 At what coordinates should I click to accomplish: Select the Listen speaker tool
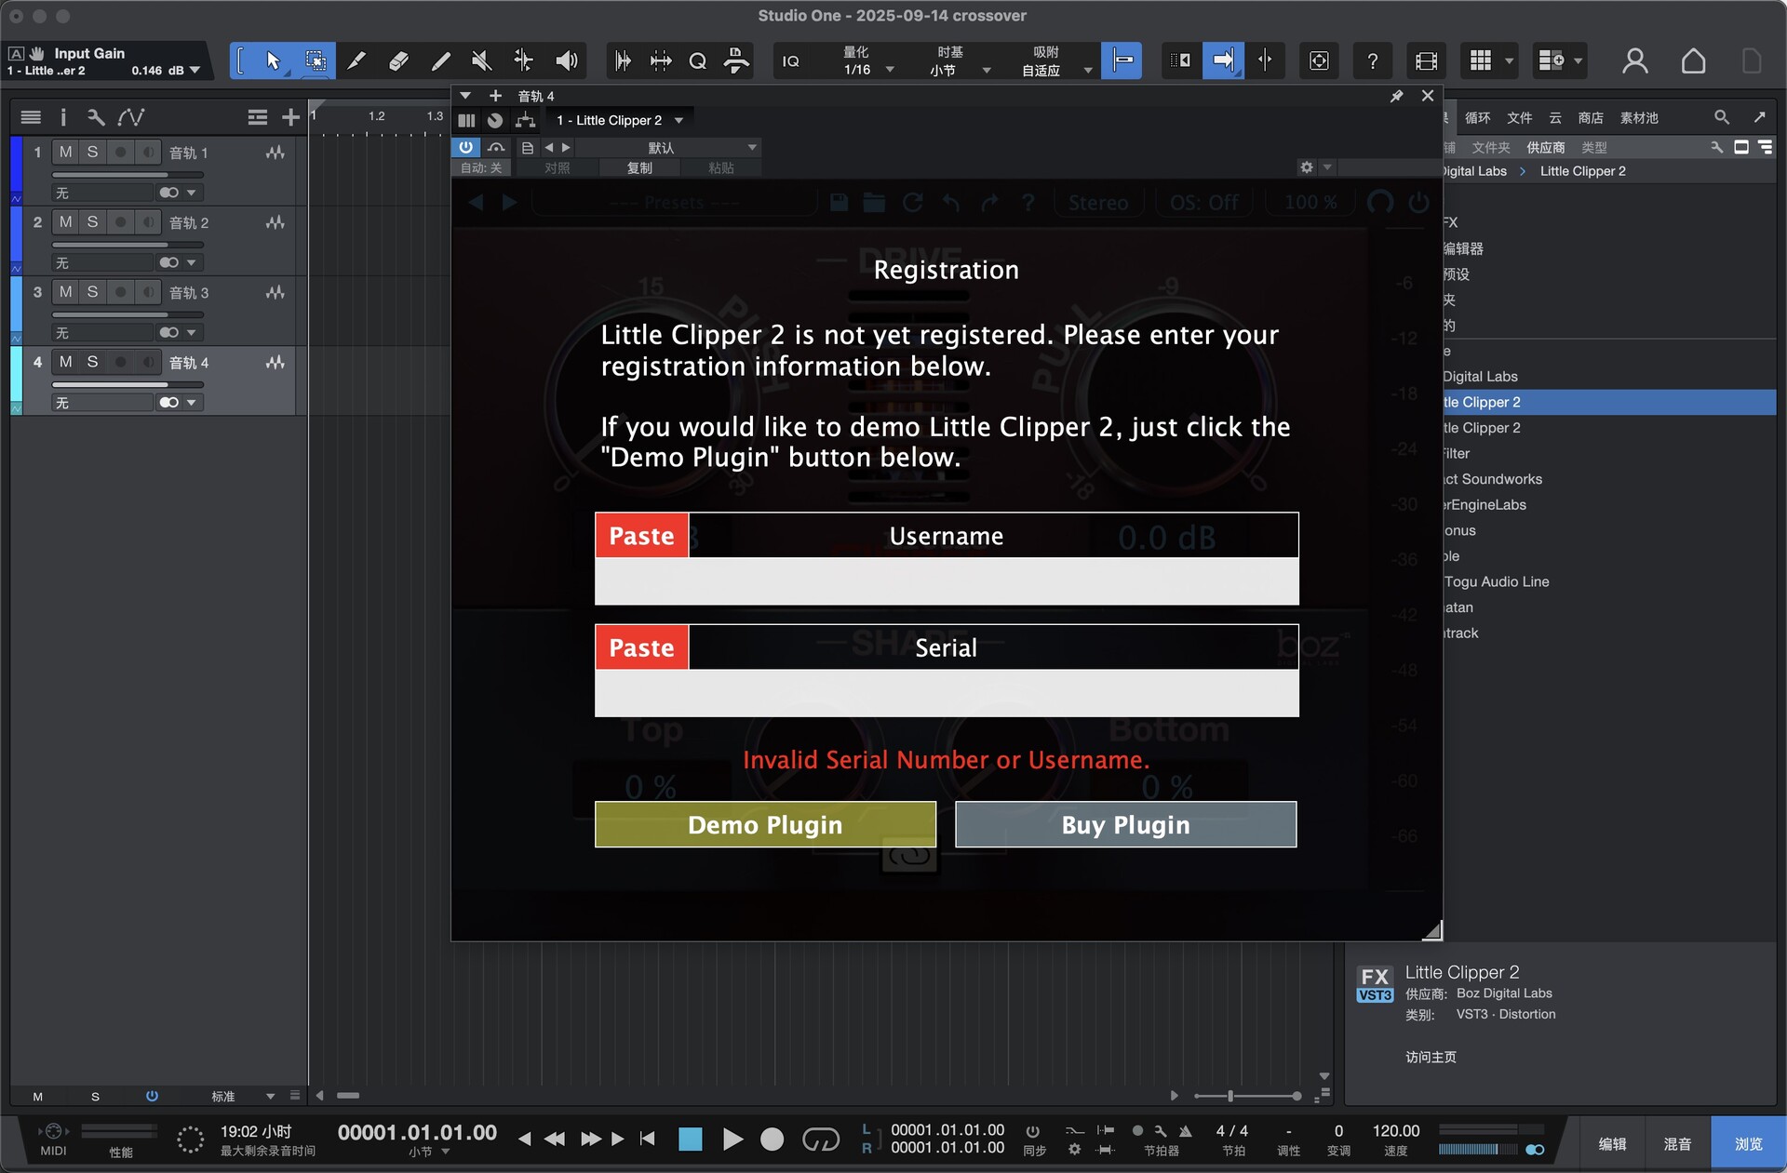click(566, 61)
